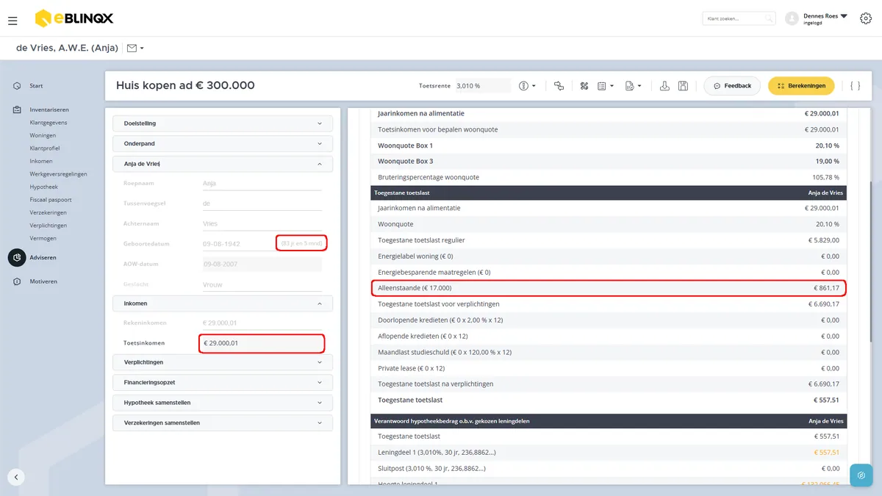882x496 pixels.
Task: Open the Dennes Roes user menu
Action: pyautogui.click(x=817, y=18)
